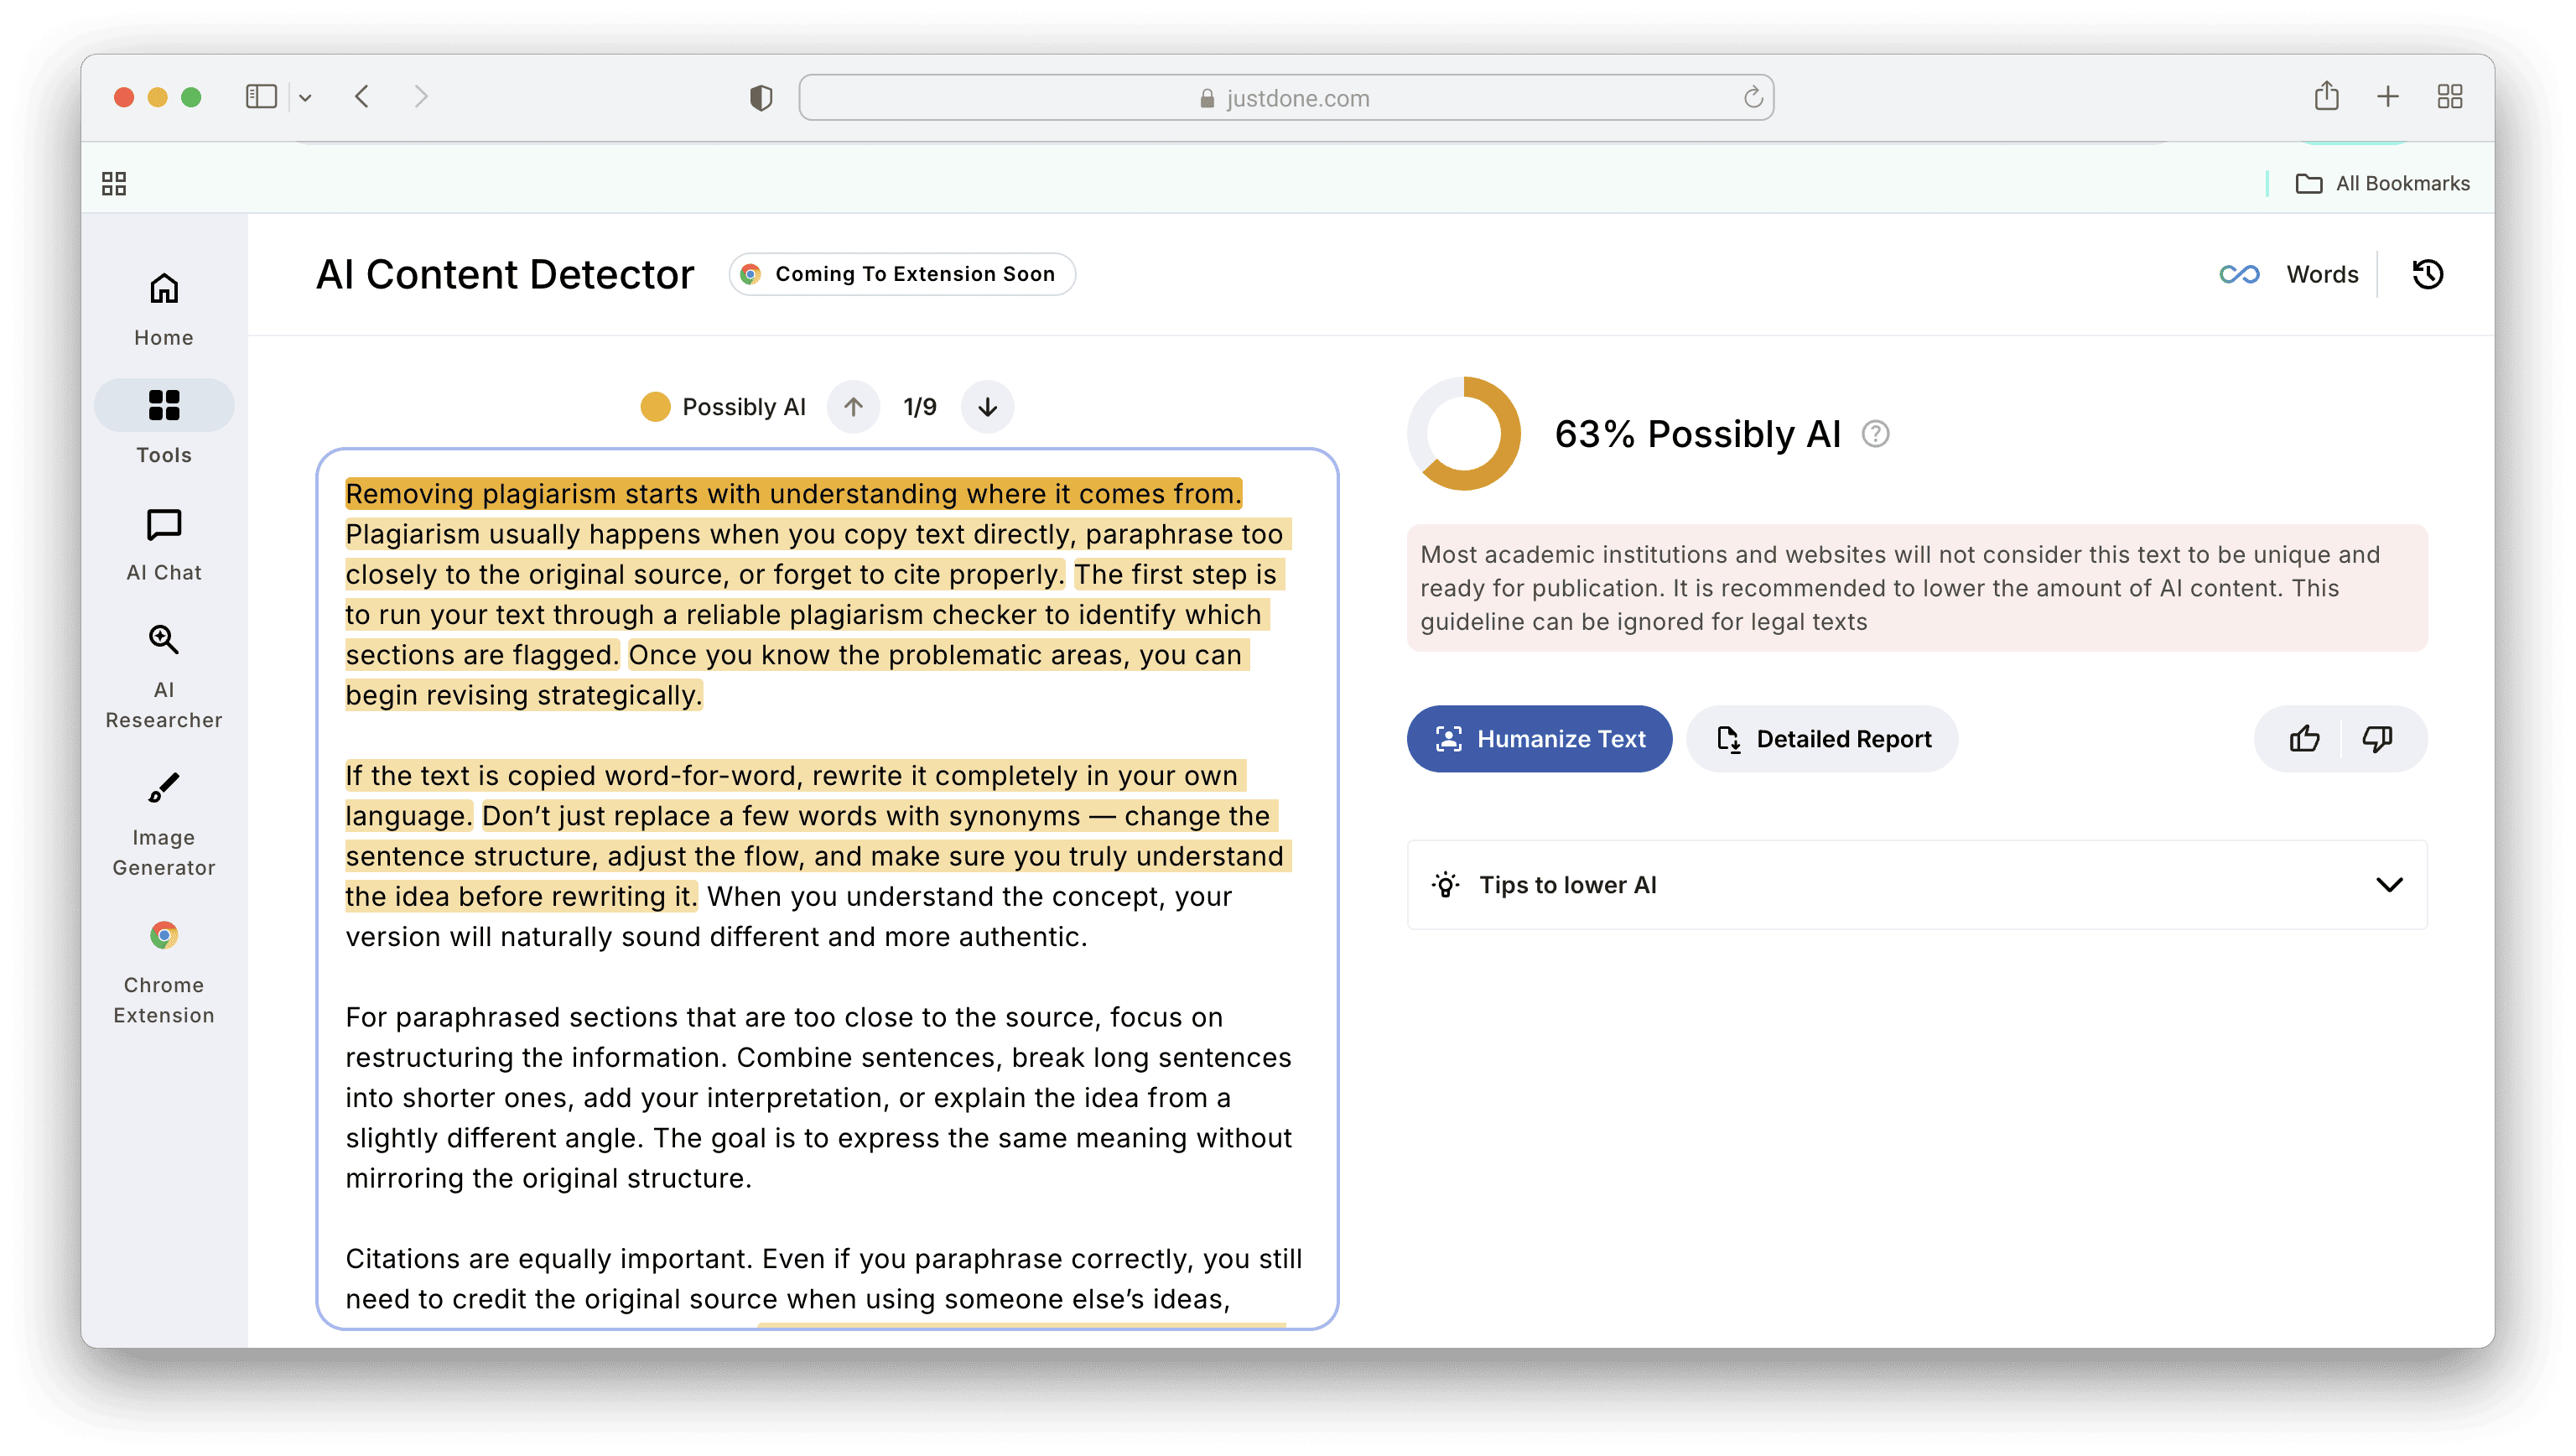Click the privacy shield icon

pyautogui.click(x=761, y=98)
